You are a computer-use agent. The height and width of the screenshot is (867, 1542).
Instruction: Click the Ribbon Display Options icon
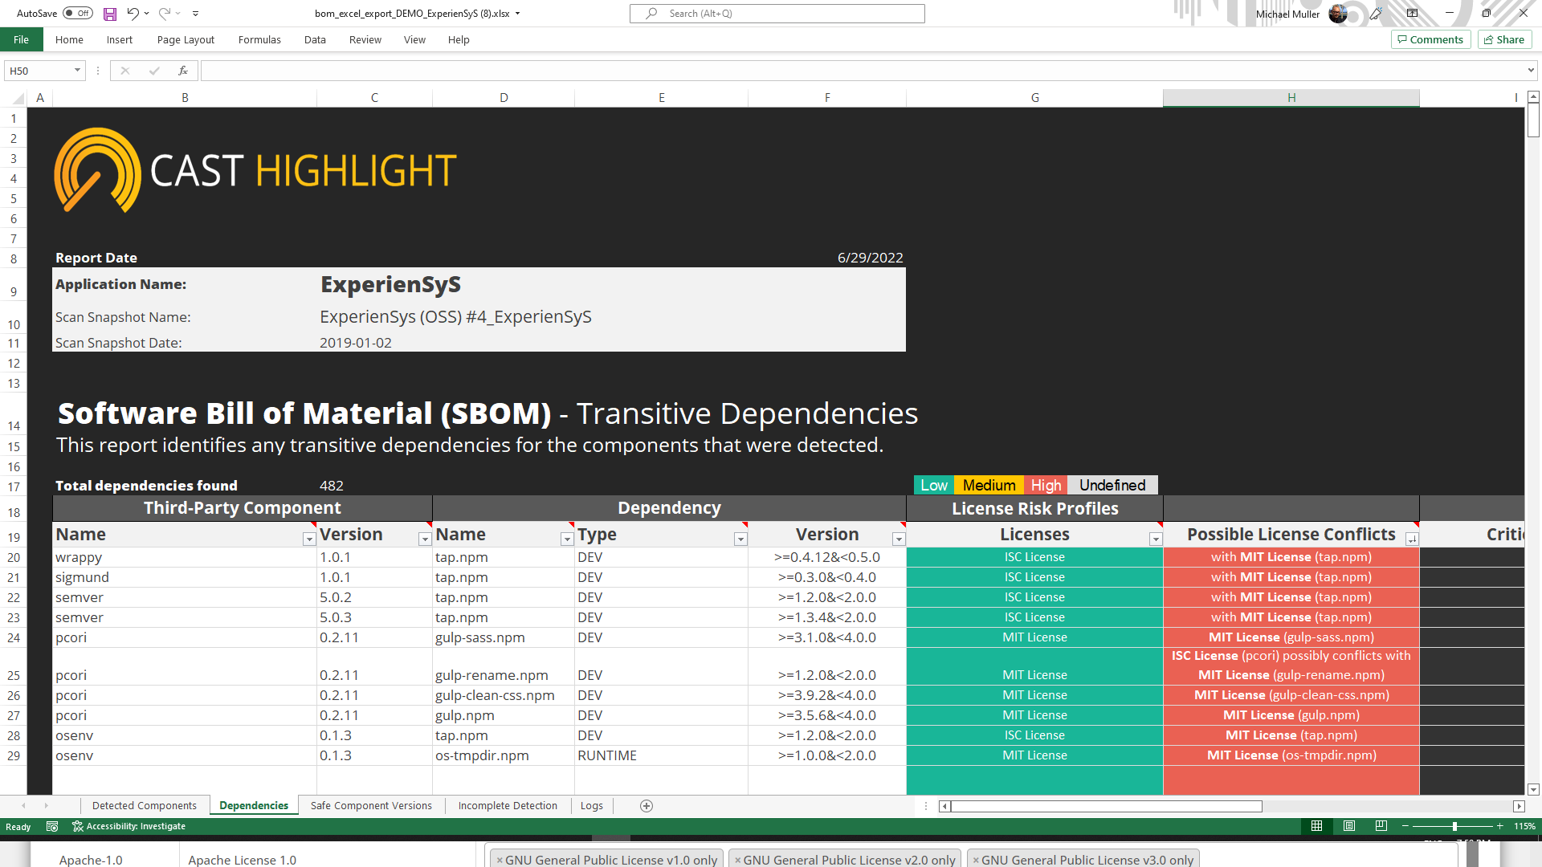(x=1412, y=14)
